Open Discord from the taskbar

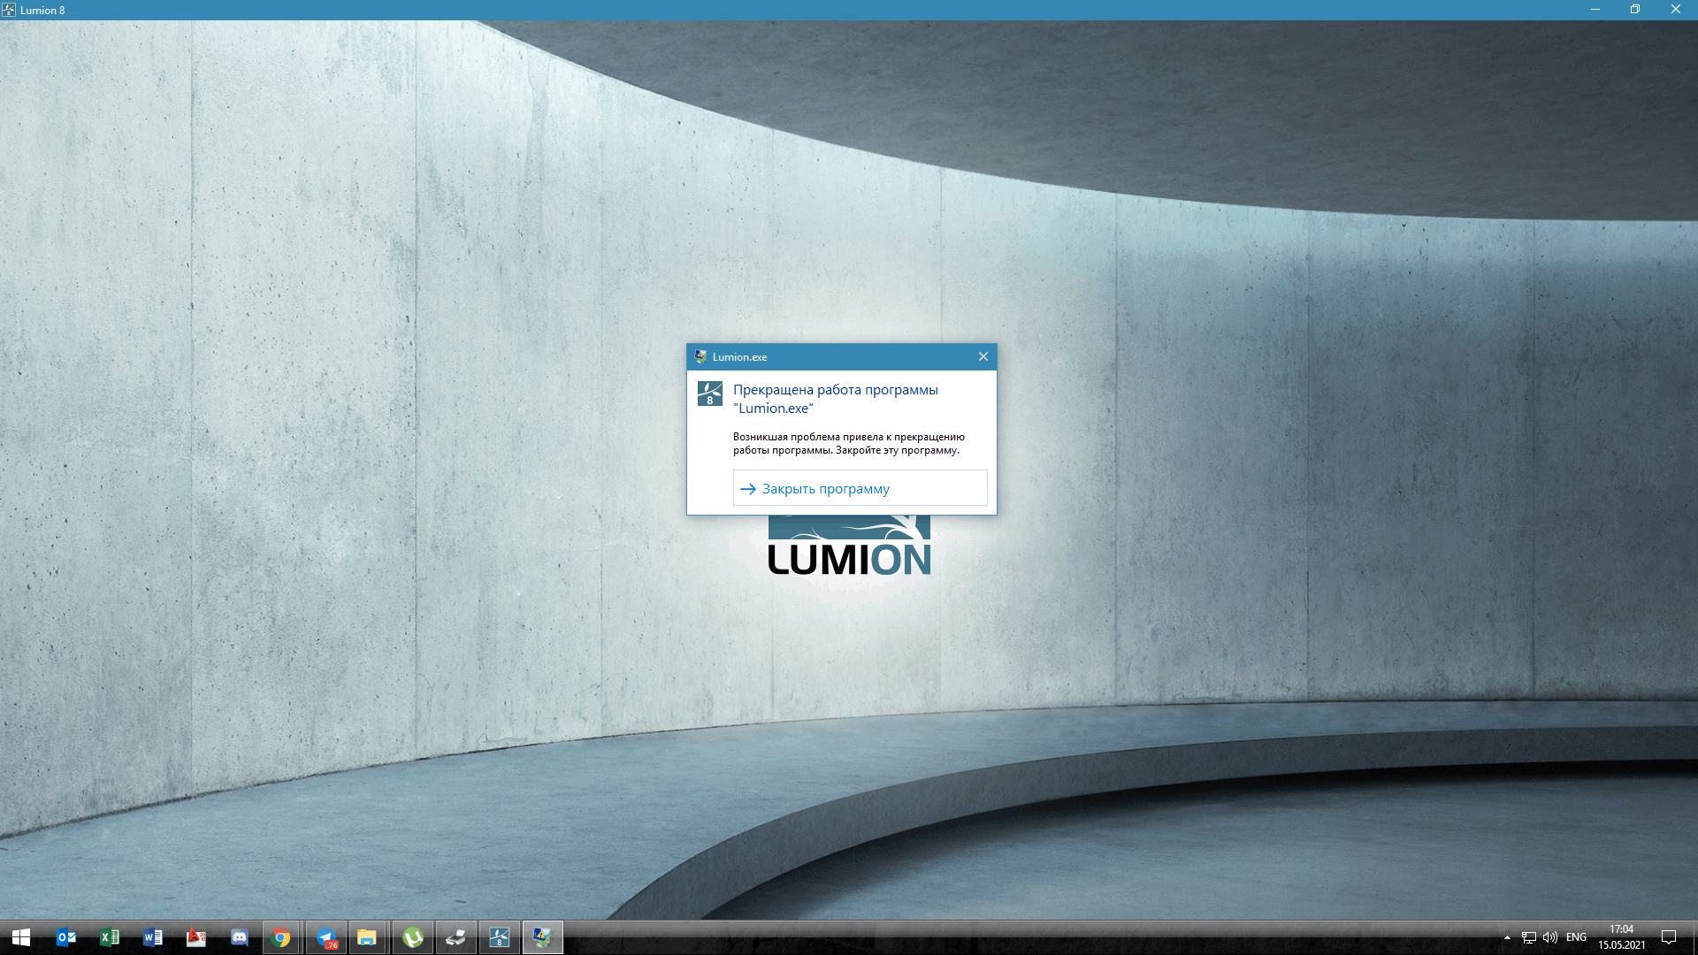(x=239, y=936)
